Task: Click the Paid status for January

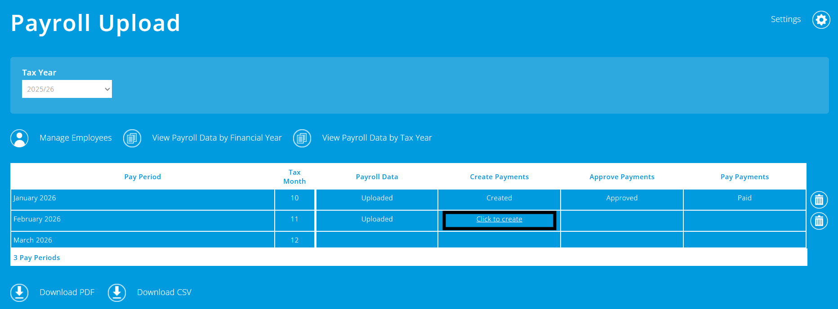Action: pos(744,198)
